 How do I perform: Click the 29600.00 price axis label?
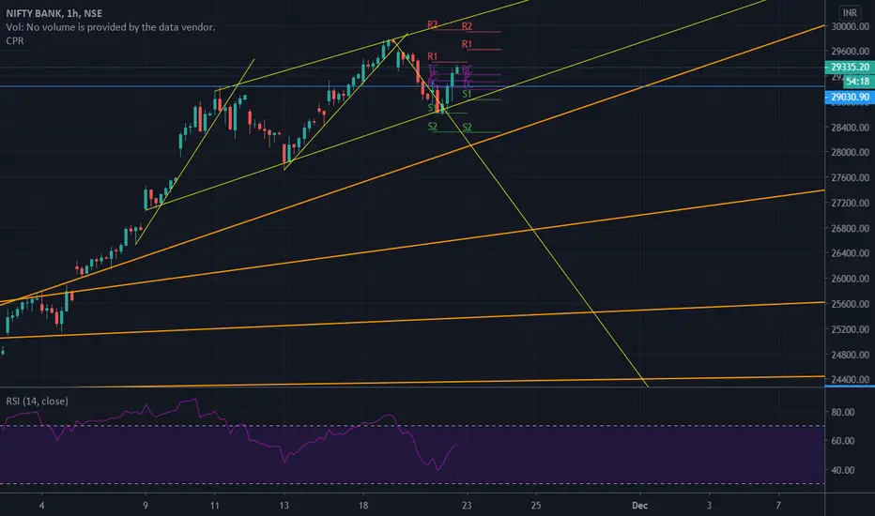coord(850,51)
